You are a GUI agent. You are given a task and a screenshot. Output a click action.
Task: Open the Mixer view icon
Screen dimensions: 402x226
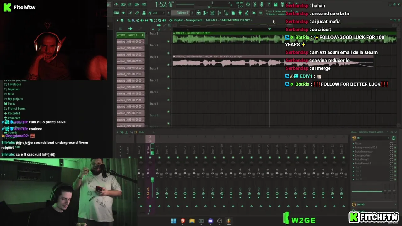click(219, 13)
